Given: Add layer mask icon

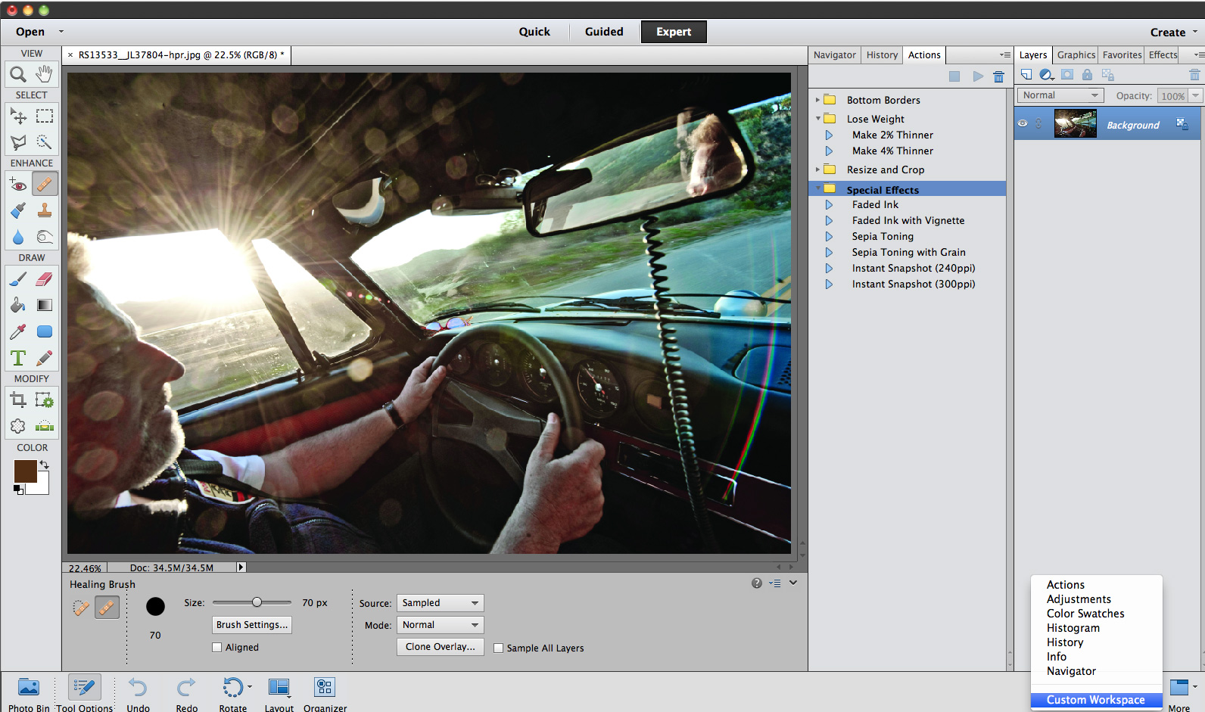Looking at the screenshot, I should pos(1067,74).
